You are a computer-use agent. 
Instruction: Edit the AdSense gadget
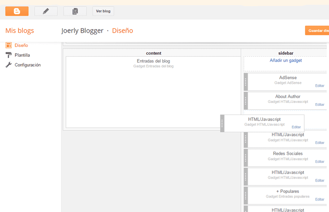click(320, 86)
